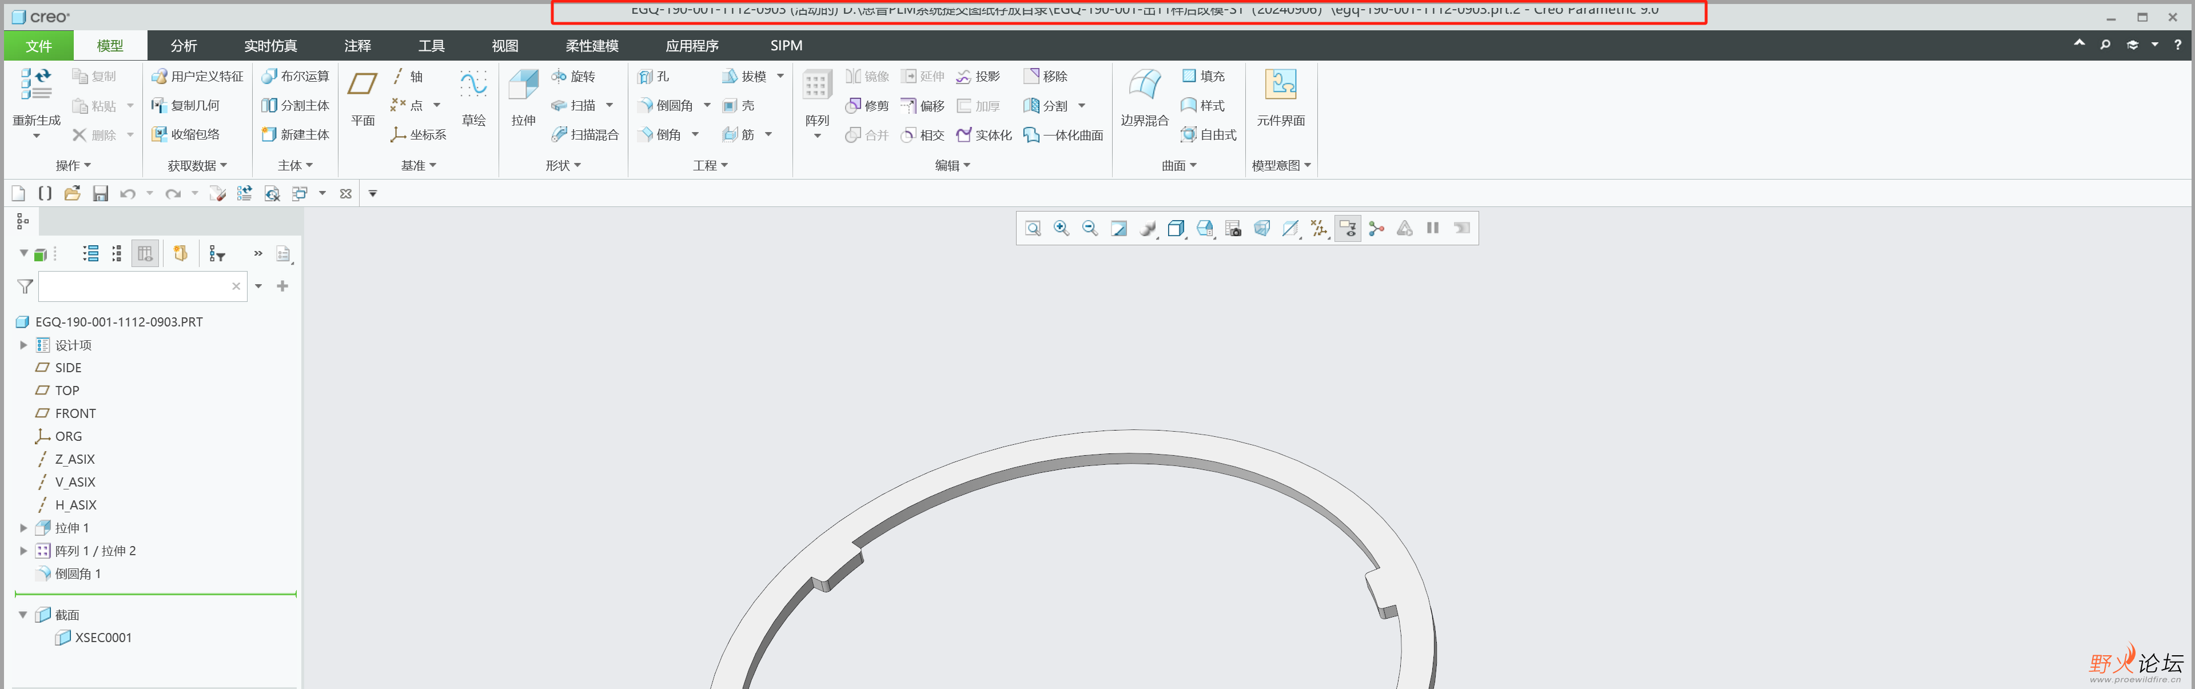Toggle spin center display icon

tap(1376, 228)
